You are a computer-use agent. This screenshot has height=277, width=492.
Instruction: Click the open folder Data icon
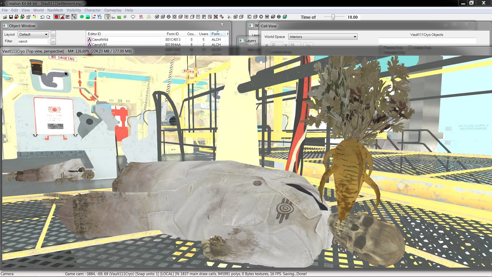point(5,17)
